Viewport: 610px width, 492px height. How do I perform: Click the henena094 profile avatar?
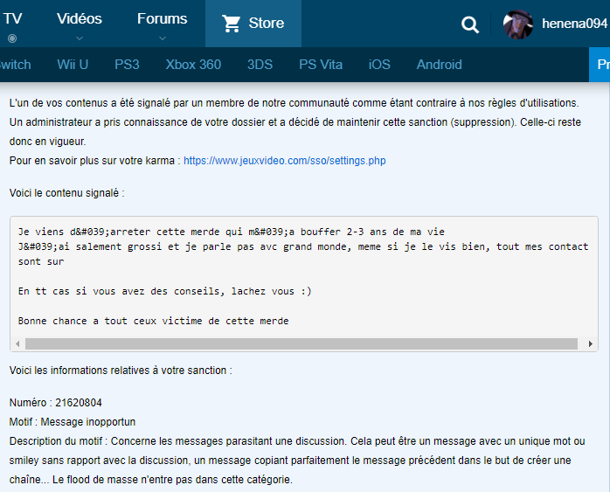point(518,24)
